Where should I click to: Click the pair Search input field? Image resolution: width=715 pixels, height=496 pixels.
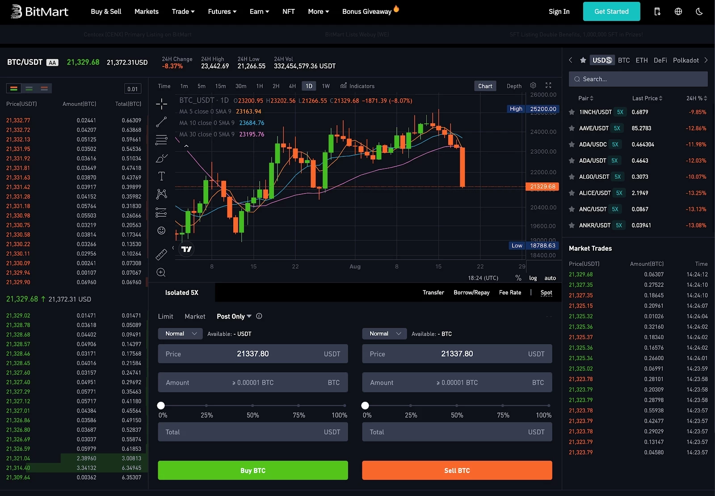point(638,79)
